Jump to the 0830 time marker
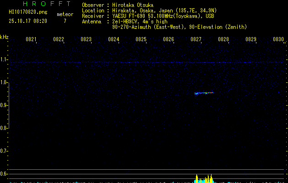Screen dimensions: 288x183 pyautogui.click(x=278, y=40)
